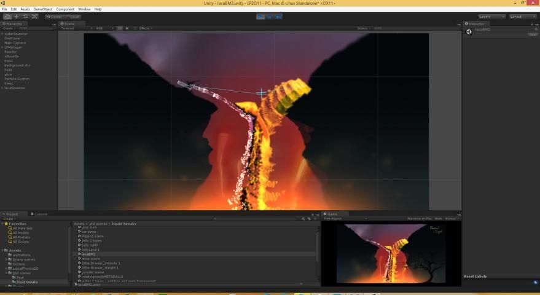The image size is (540, 295).
Task: Click the Stats button in Game view
Action: [439, 218]
